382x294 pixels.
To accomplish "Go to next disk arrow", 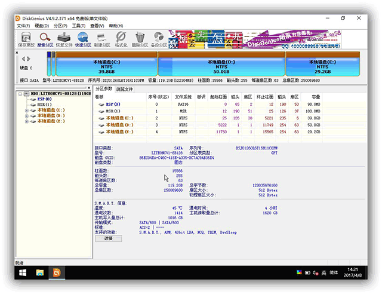I will point(29,59).
